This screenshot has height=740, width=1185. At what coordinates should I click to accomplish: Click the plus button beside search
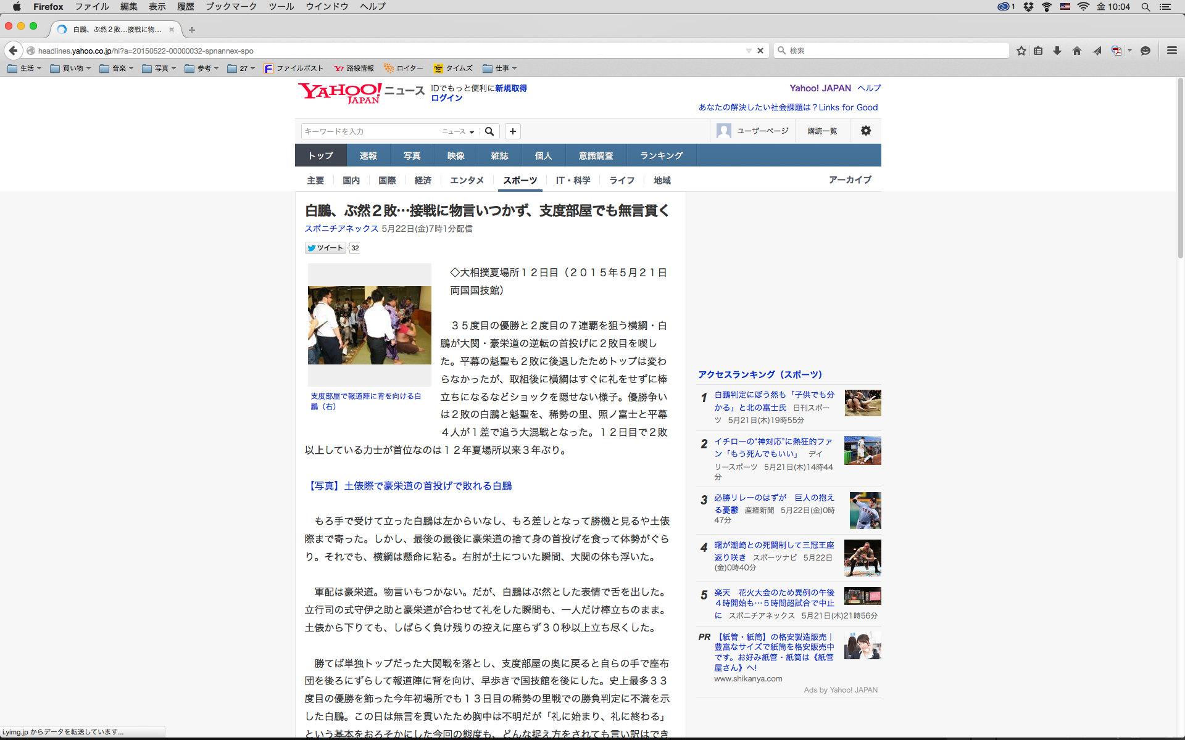point(513,131)
